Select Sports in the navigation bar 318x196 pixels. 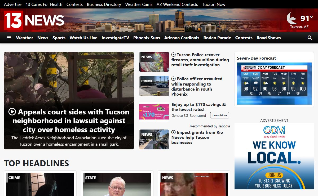(59, 38)
